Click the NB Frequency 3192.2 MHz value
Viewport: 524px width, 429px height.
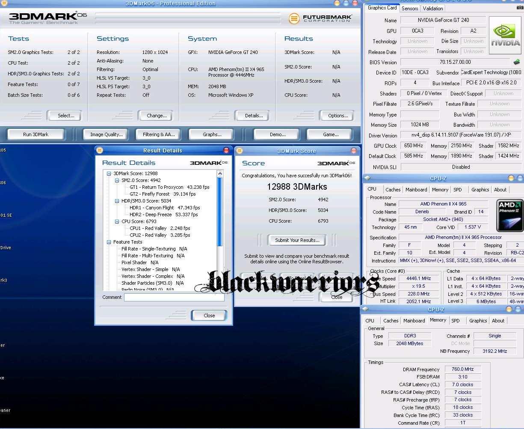494,351
